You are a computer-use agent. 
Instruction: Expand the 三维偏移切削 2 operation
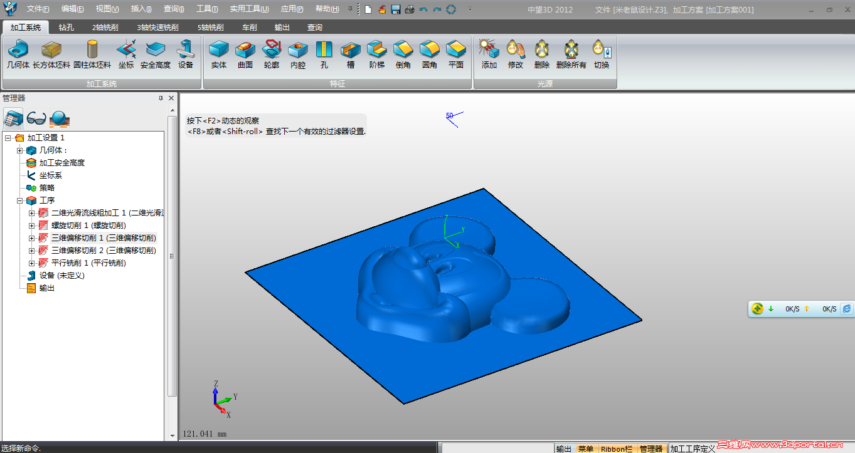click(31, 251)
